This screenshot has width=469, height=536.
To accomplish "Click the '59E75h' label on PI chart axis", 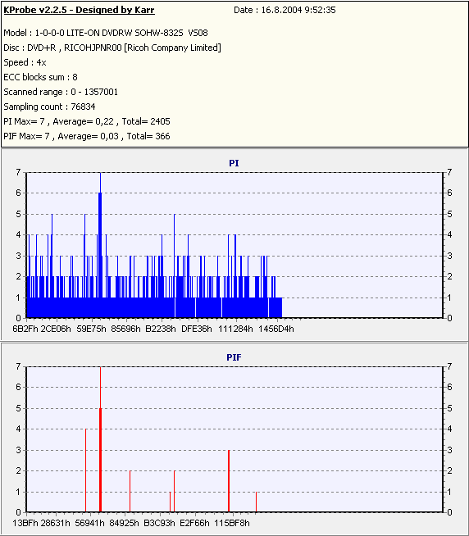I will tap(91, 329).
